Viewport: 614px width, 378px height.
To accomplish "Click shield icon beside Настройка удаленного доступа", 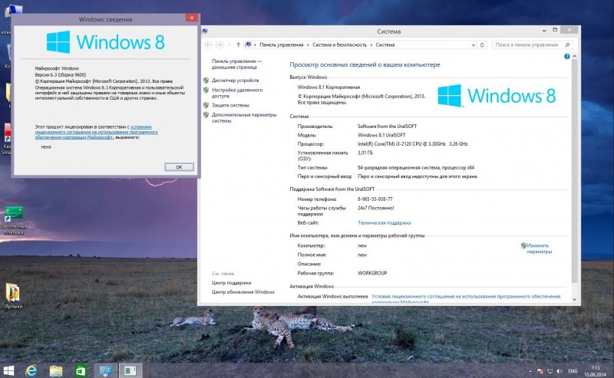I will coord(206,90).
